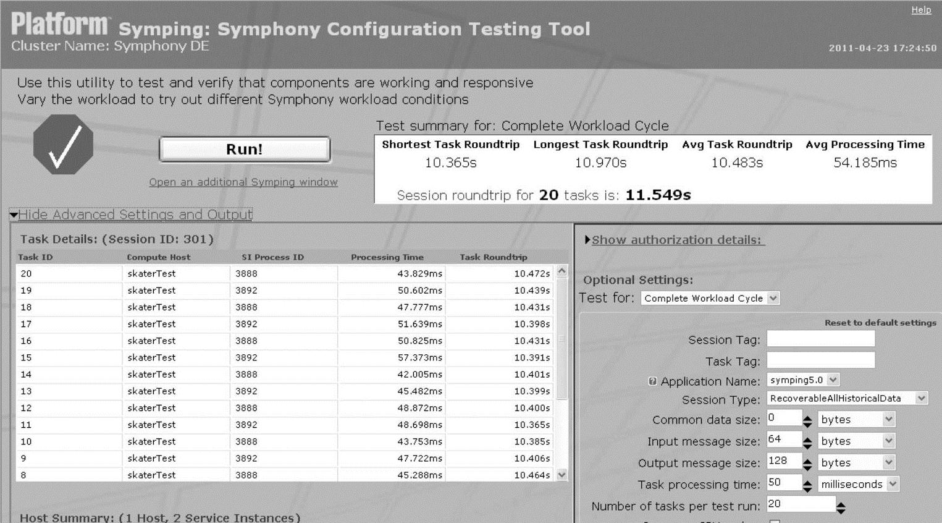Click the Help link
Screen dimensions: 942x523
click(921, 10)
